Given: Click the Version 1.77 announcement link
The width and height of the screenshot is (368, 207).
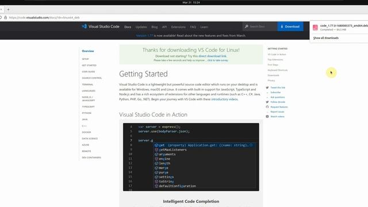Looking at the screenshot, I should (x=144, y=36).
